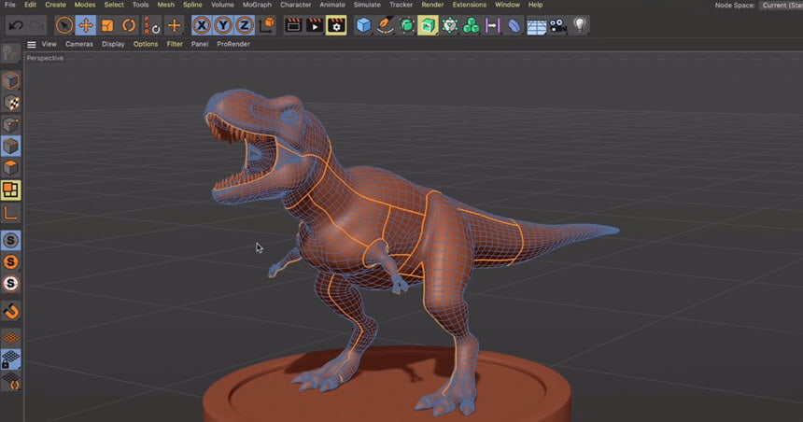Switch to Edges mode icon
Image resolution: width=803 pixels, height=422 pixels.
(x=11, y=146)
